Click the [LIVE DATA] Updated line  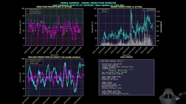tap(112, 61)
